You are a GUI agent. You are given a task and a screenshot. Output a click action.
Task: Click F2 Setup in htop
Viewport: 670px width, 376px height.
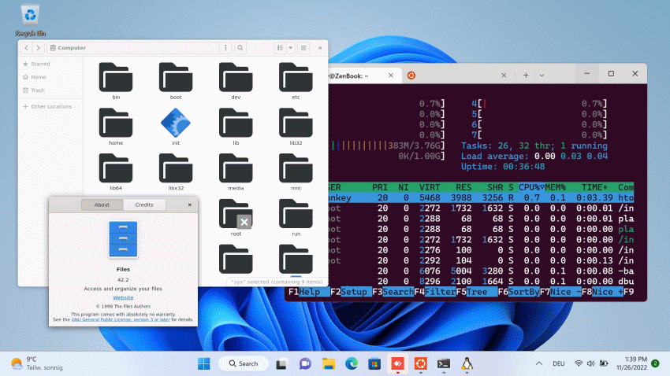(x=351, y=292)
